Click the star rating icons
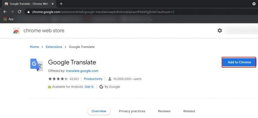The image size is (258, 118). [x=58, y=79]
